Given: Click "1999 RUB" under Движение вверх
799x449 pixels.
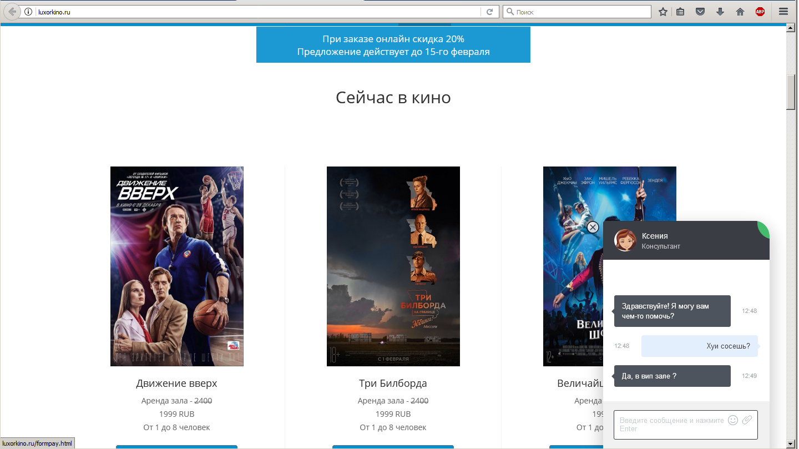Looking at the screenshot, I should [176, 414].
